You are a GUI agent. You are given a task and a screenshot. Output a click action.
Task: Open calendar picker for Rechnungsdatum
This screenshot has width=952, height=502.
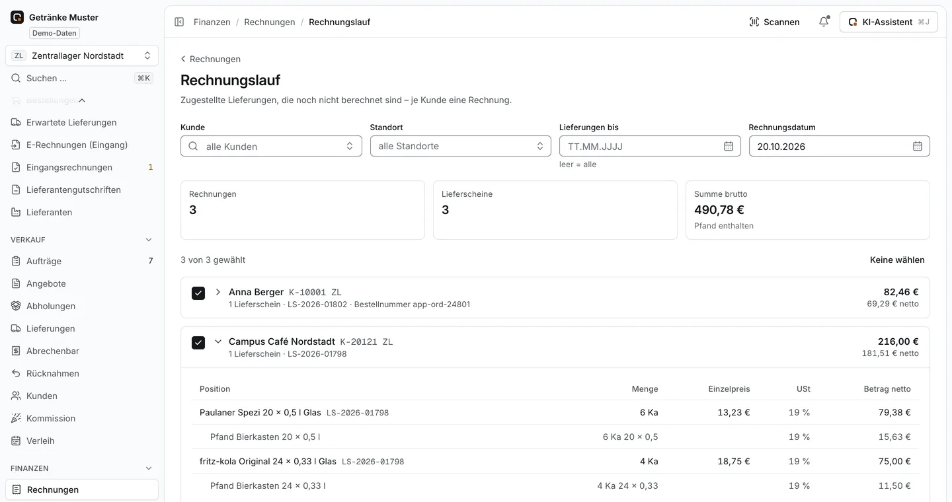(918, 146)
